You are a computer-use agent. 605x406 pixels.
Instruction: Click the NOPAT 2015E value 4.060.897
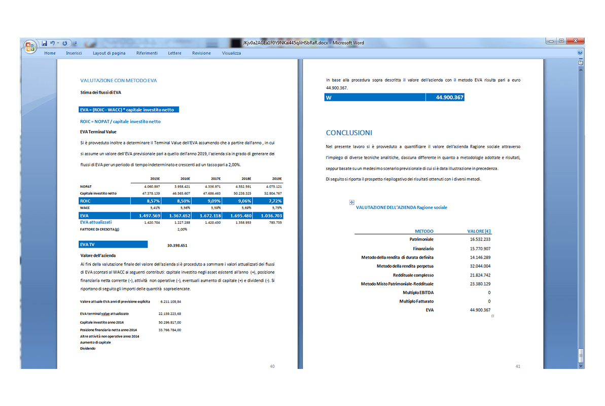[152, 187]
